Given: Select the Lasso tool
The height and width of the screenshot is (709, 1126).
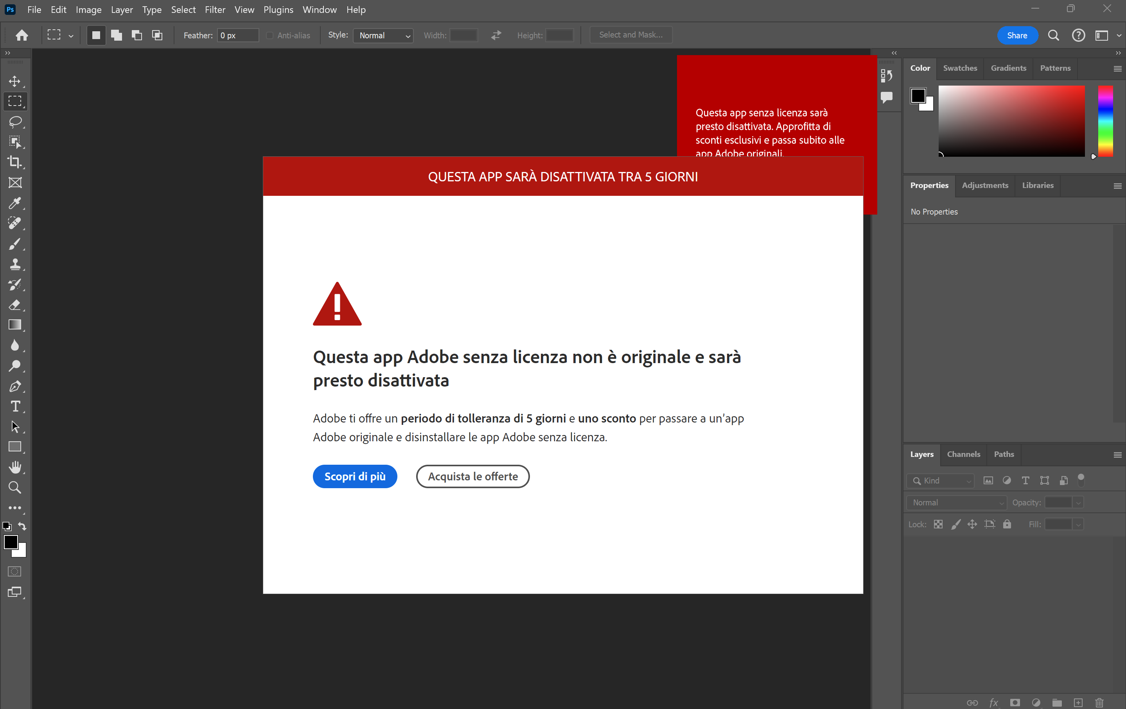Looking at the screenshot, I should [x=15, y=122].
